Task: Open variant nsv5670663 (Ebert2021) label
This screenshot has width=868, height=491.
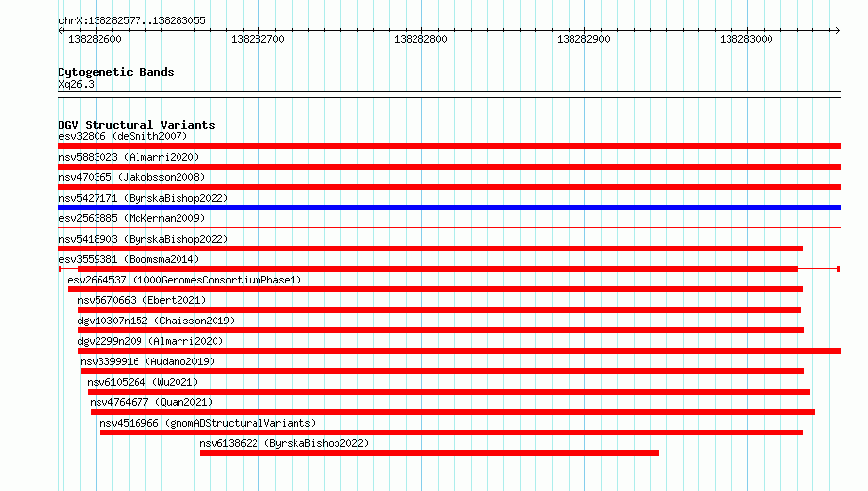Action: (141, 300)
